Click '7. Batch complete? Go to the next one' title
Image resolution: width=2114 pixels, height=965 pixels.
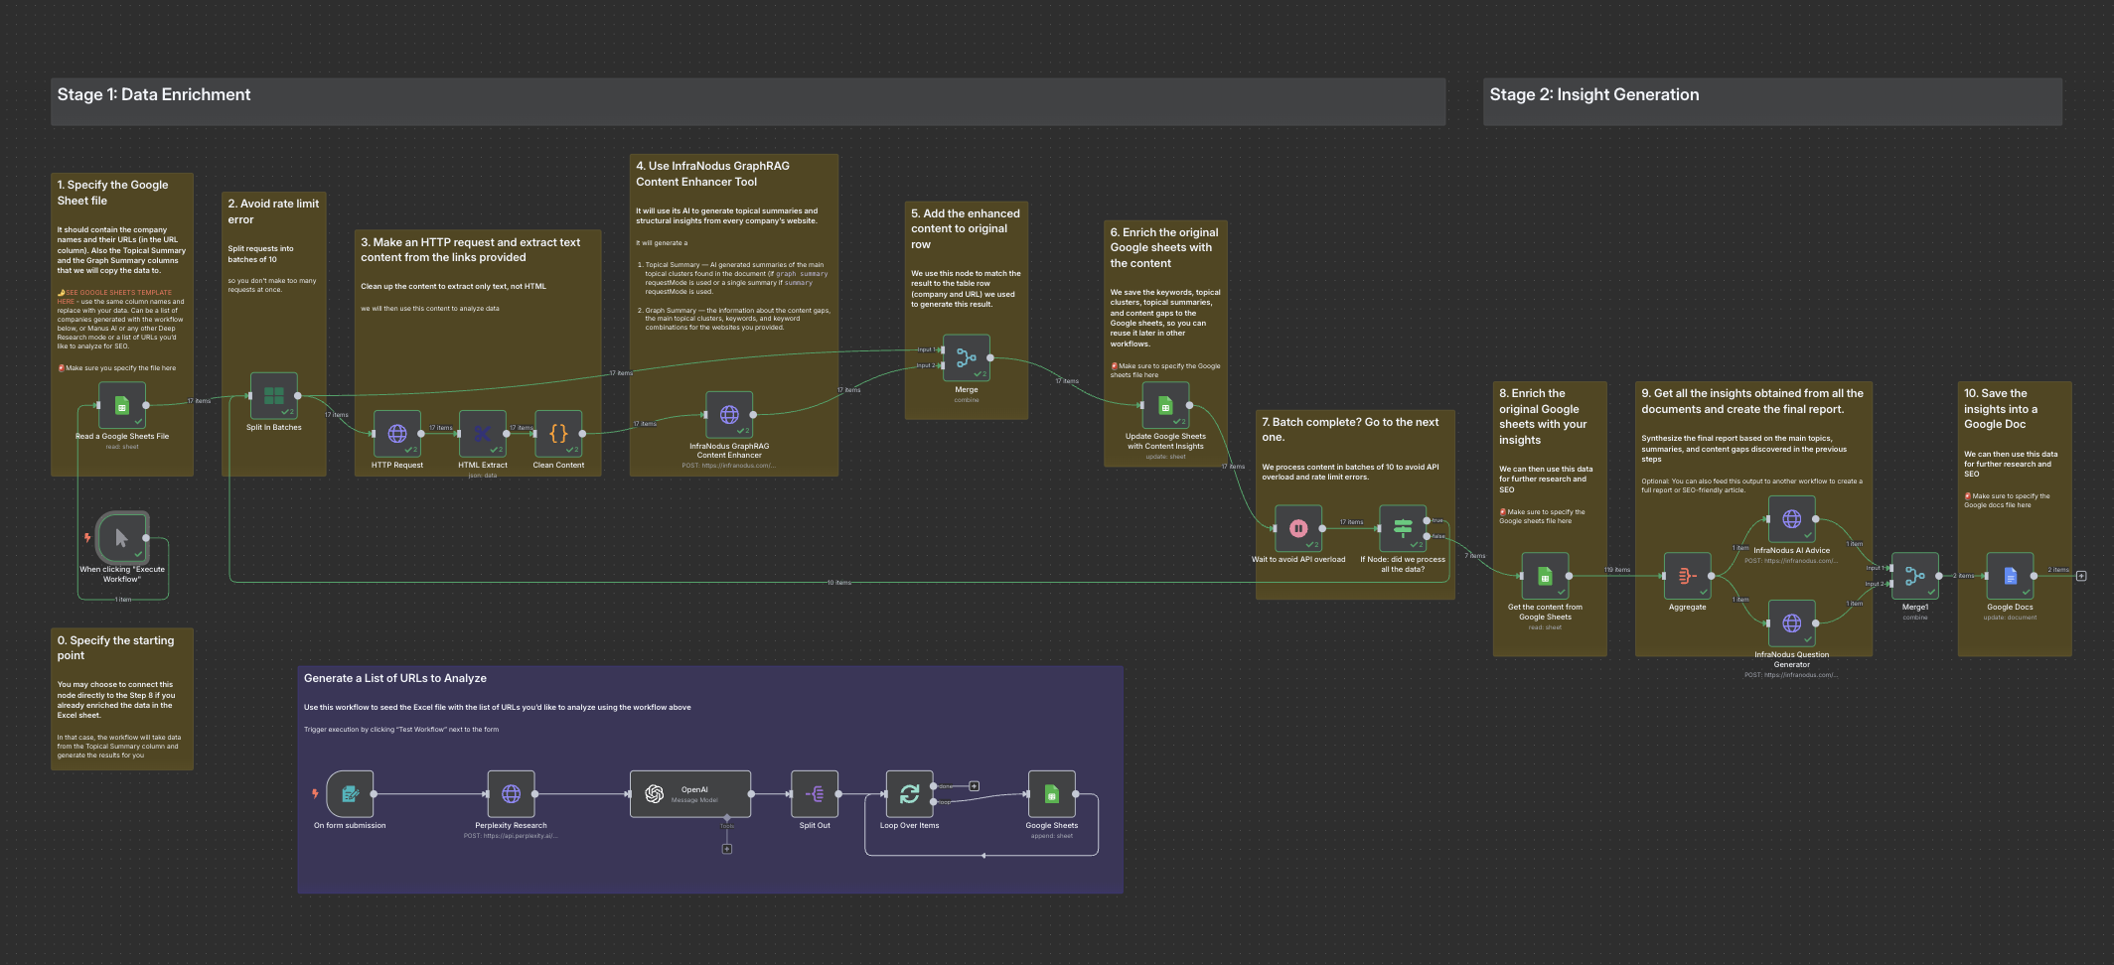point(1350,429)
